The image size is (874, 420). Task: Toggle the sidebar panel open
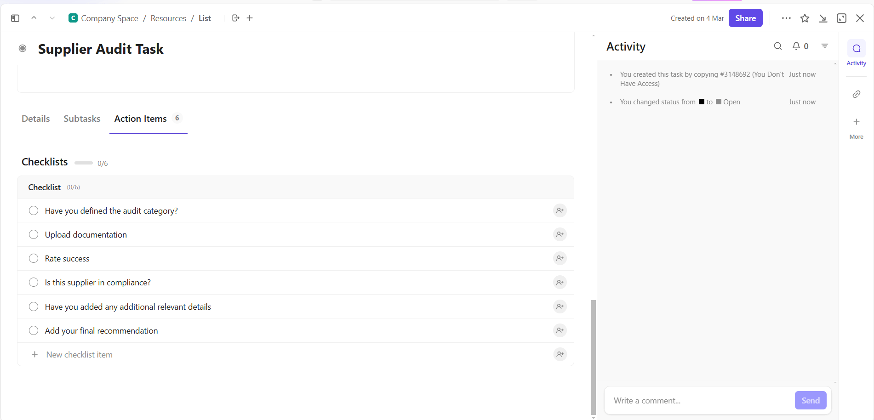[15, 18]
